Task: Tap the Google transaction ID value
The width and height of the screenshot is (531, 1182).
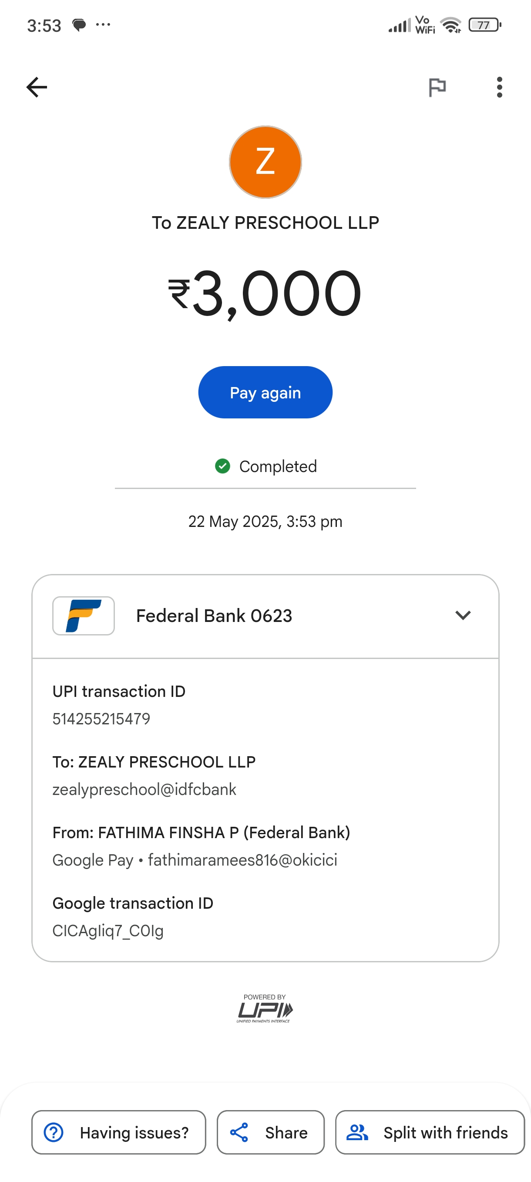Action: click(108, 931)
